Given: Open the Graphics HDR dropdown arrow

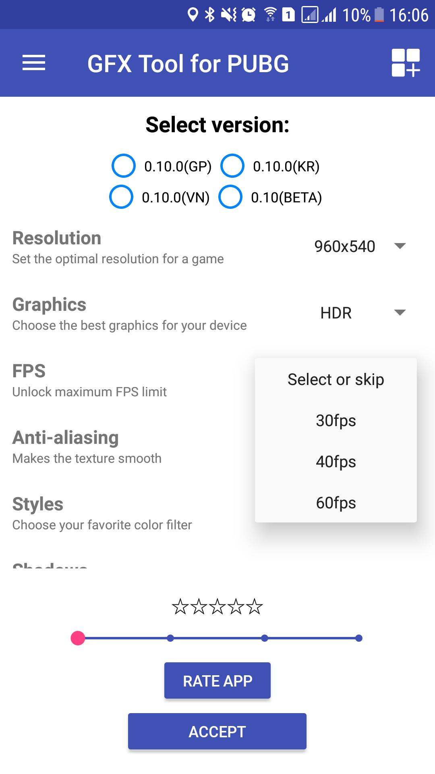Looking at the screenshot, I should pyautogui.click(x=400, y=312).
